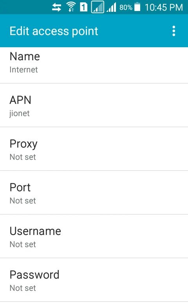Open the three-dot overflow menu
The width and height of the screenshot is (188, 303).
[x=174, y=31]
